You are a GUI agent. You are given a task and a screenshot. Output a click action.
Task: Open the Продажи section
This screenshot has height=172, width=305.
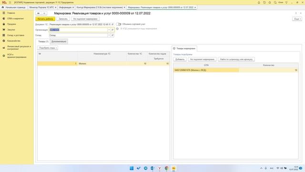(11, 24)
